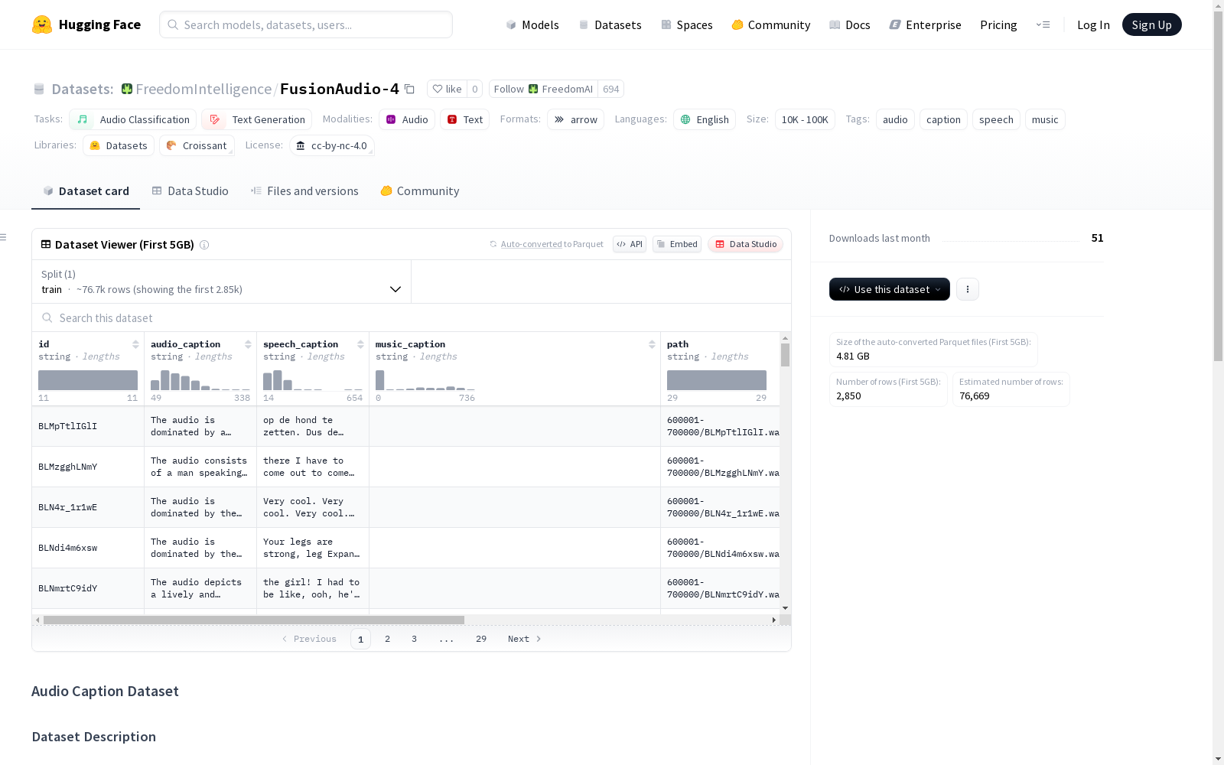Go to Models in top navigation
The width and height of the screenshot is (1224, 765).
pyautogui.click(x=532, y=24)
